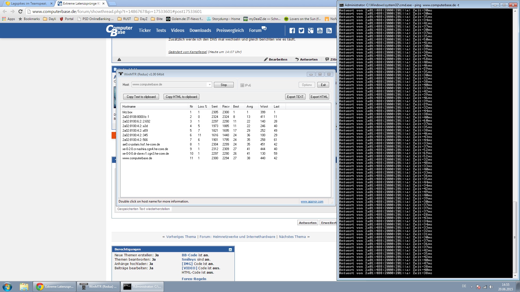Click the warning triangle report icon
The height and width of the screenshot is (292, 520).
click(119, 59)
